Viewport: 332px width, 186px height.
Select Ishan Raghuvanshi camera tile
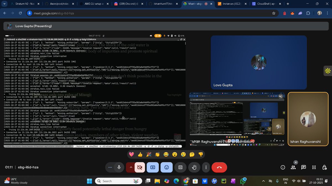point(308,119)
